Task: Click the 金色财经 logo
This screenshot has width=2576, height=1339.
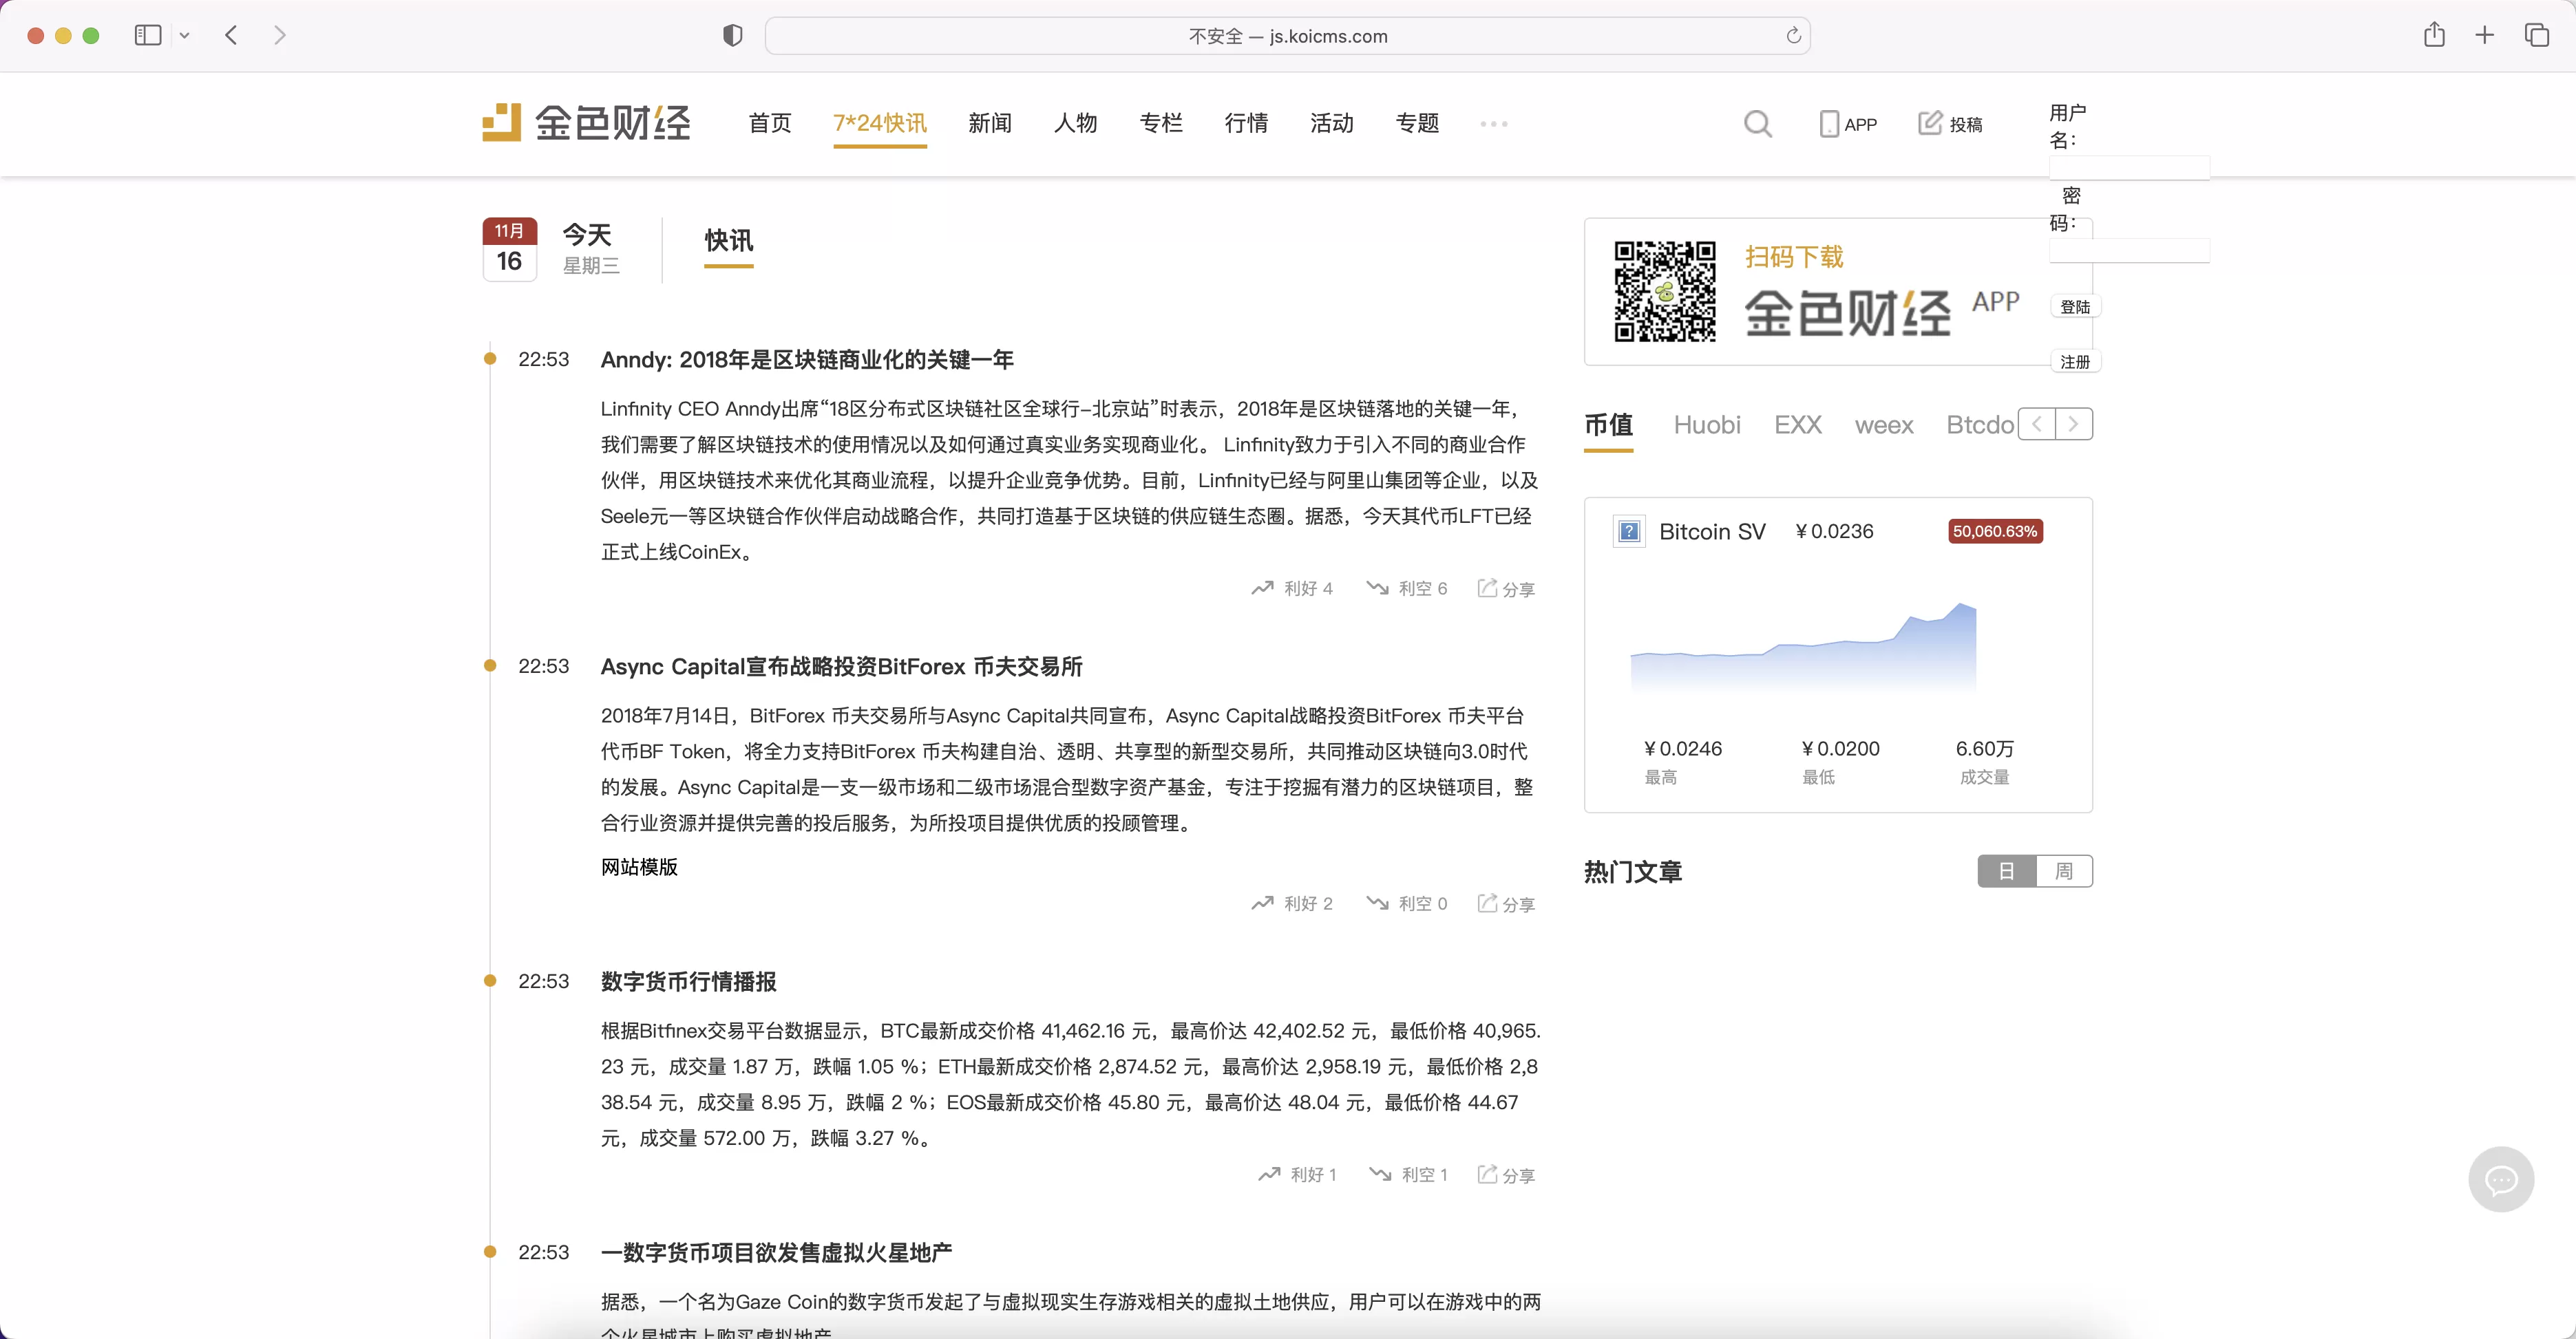Action: pos(586,122)
